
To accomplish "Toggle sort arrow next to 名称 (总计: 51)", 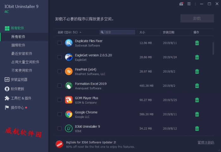I will click(80, 32).
